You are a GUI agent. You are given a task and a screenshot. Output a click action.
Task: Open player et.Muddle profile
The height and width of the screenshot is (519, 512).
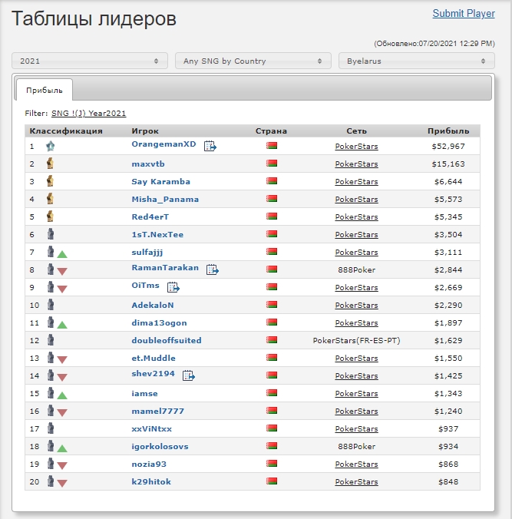pos(154,358)
